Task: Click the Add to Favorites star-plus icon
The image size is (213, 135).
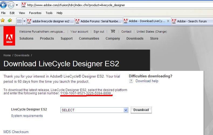Action: point(10,20)
